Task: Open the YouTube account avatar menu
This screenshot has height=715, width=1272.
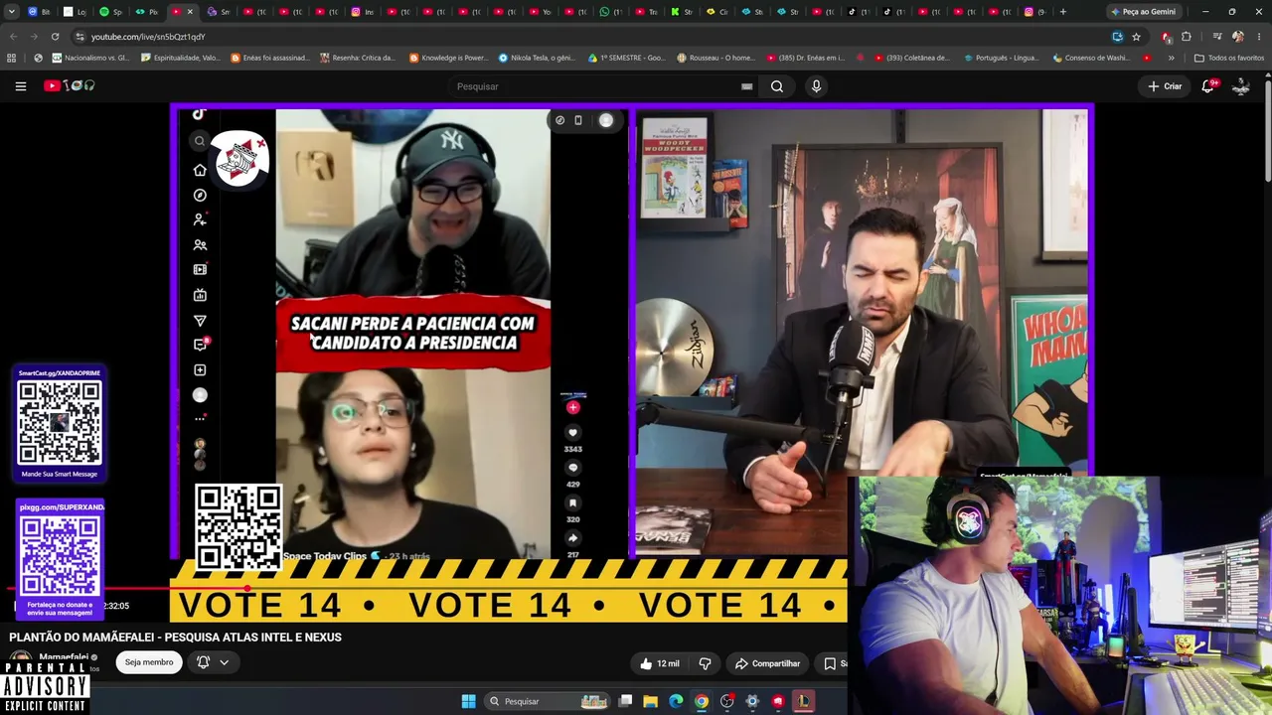Action: click(x=1241, y=86)
